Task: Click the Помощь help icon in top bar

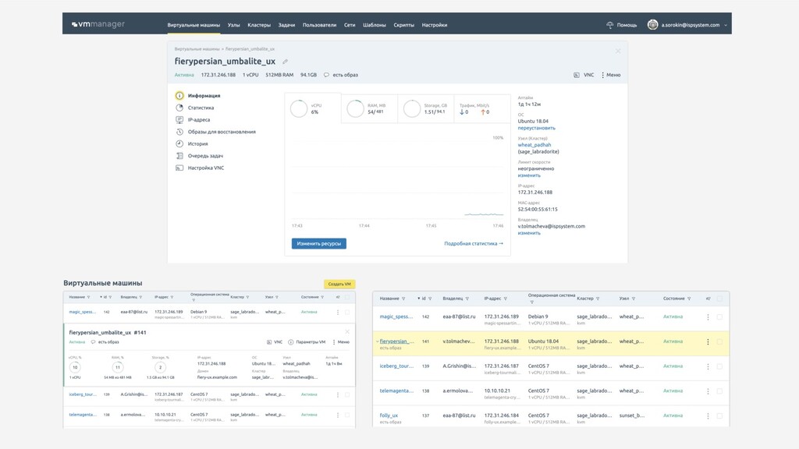Action: point(610,25)
